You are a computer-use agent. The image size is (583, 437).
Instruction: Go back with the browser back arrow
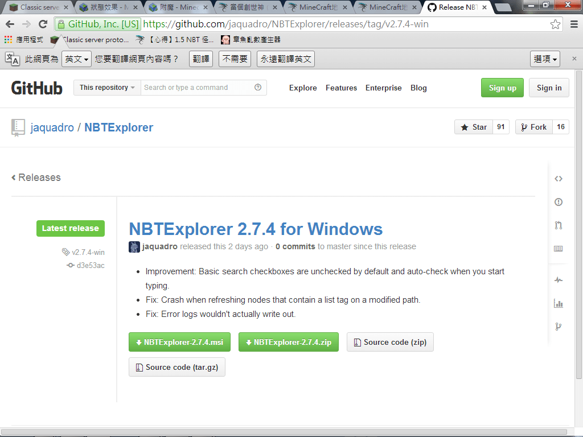(10, 24)
